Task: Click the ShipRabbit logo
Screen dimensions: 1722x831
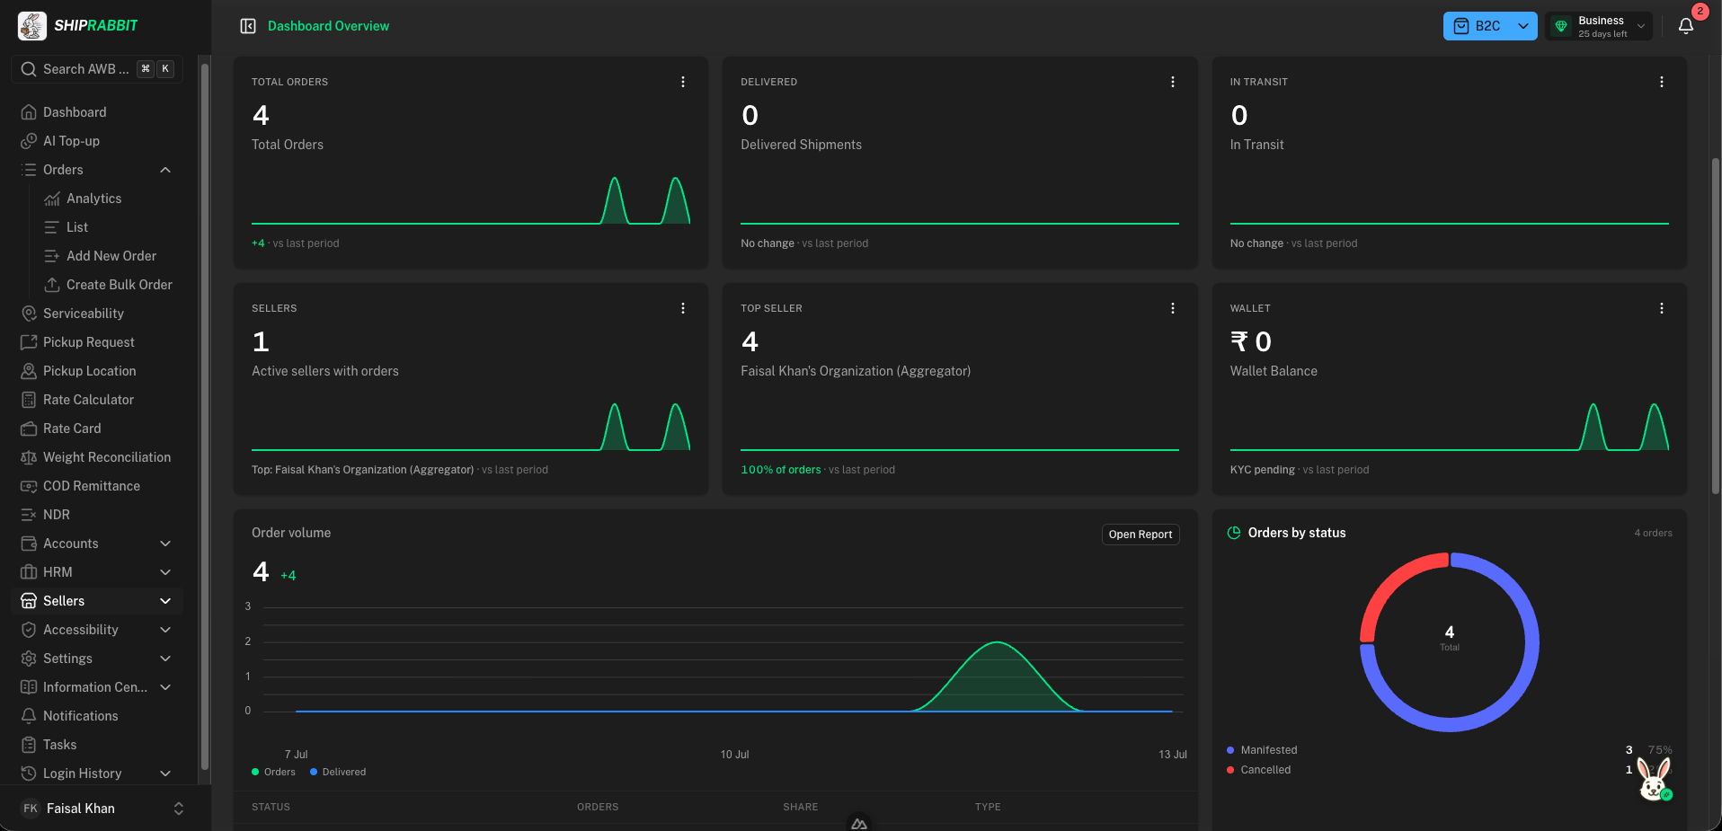Action: pos(78,25)
